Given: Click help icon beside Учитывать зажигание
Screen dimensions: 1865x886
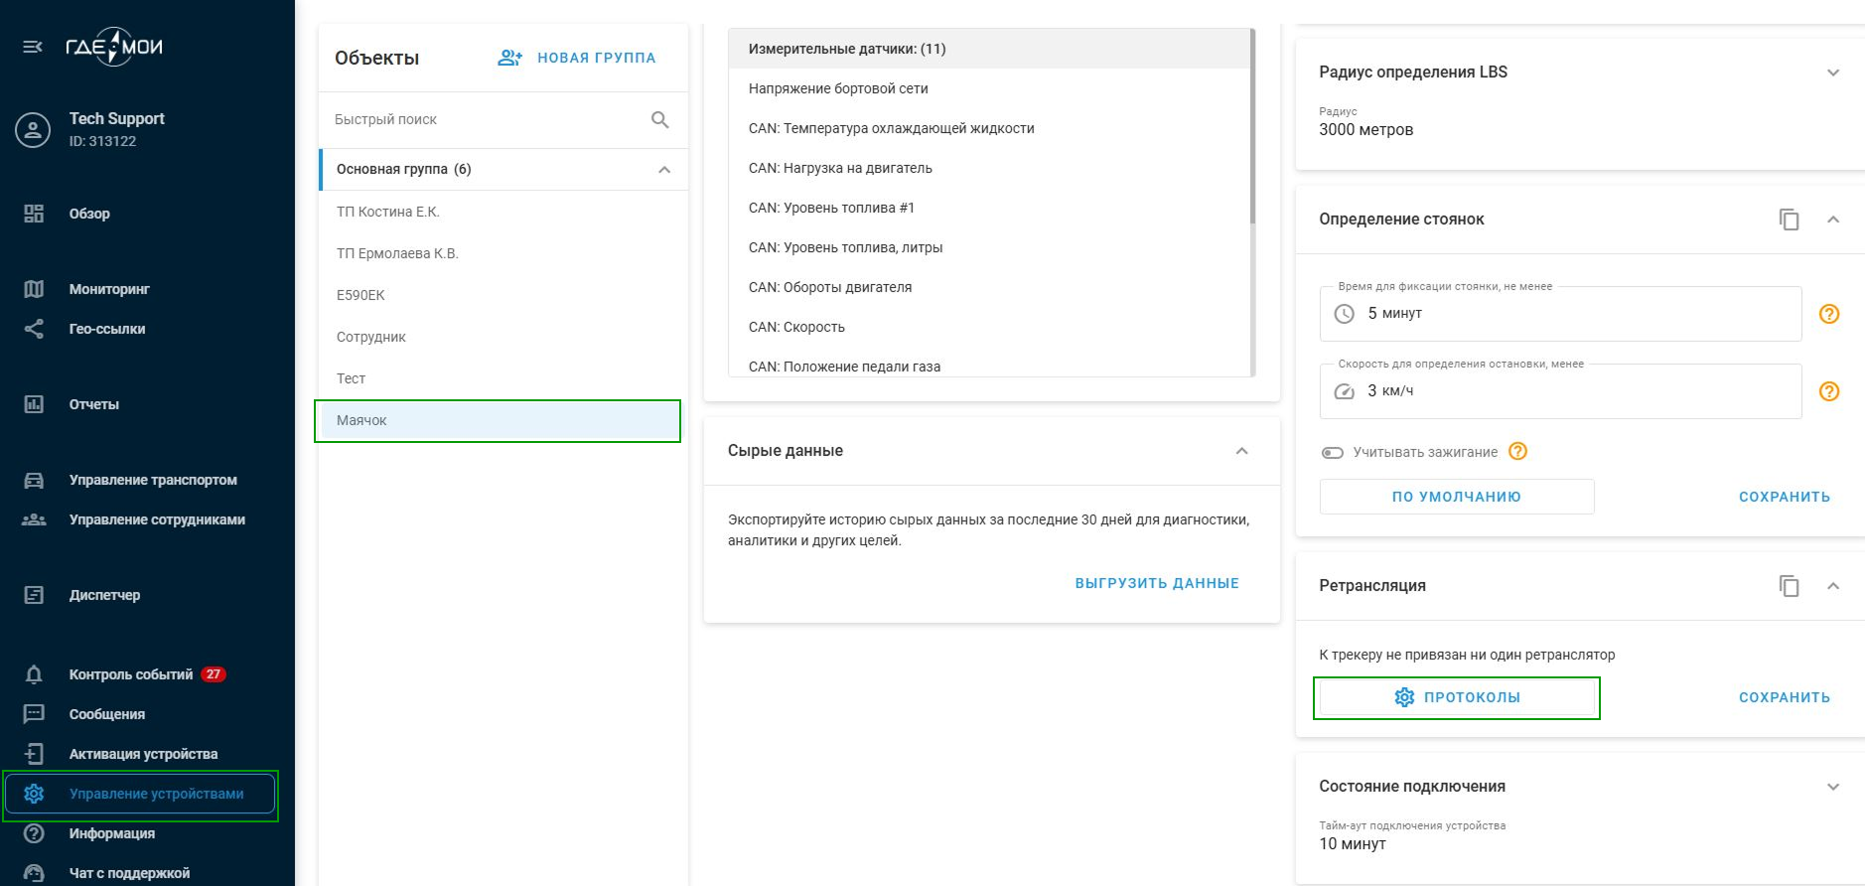Looking at the screenshot, I should (1517, 451).
